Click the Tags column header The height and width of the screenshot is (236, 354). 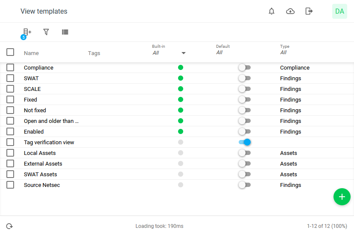[94, 53]
